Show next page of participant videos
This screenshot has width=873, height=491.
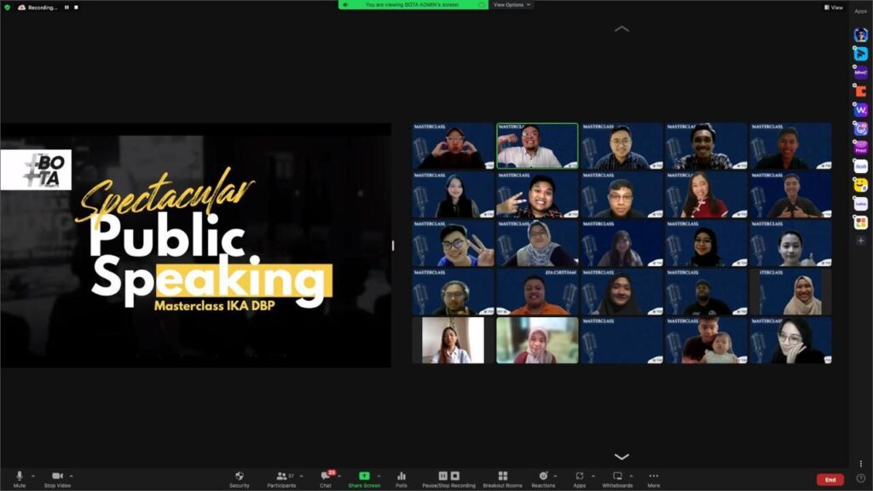pyautogui.click(x=622, y=457)
